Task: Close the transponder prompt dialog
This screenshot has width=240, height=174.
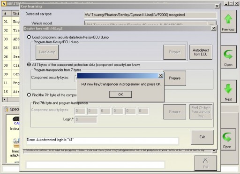Action: pos(160,76)
